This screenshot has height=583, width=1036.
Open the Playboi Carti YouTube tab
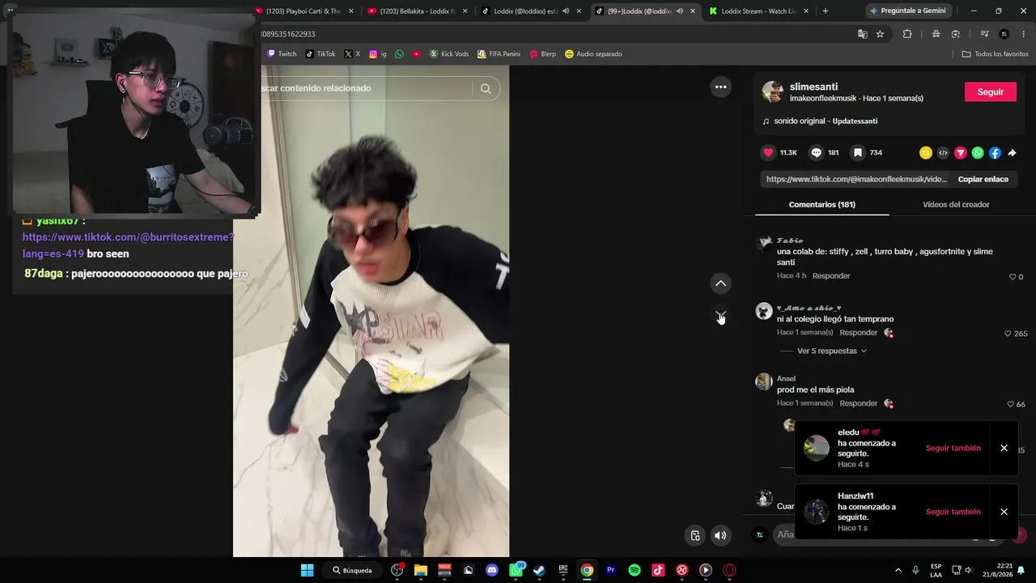[x=304, y=11]
